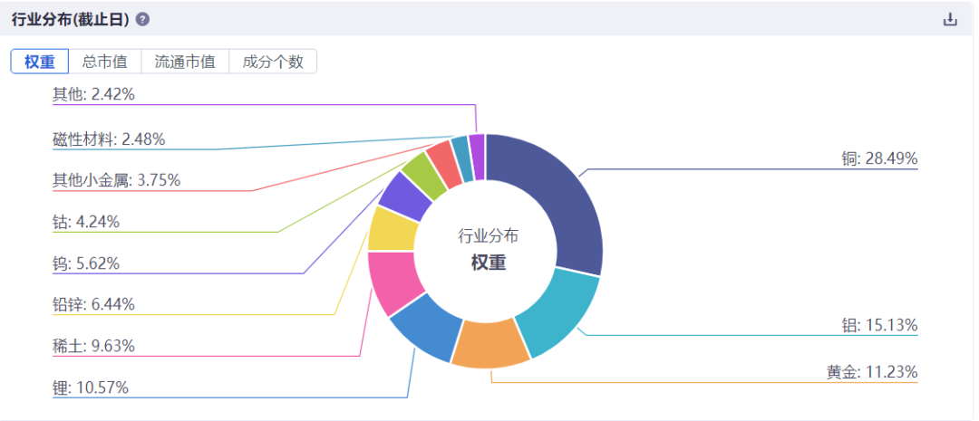Image resolution: width=979 pixels, height=421 pixels.
Task: Click the help question mark icon
Action: click(142, 20)
